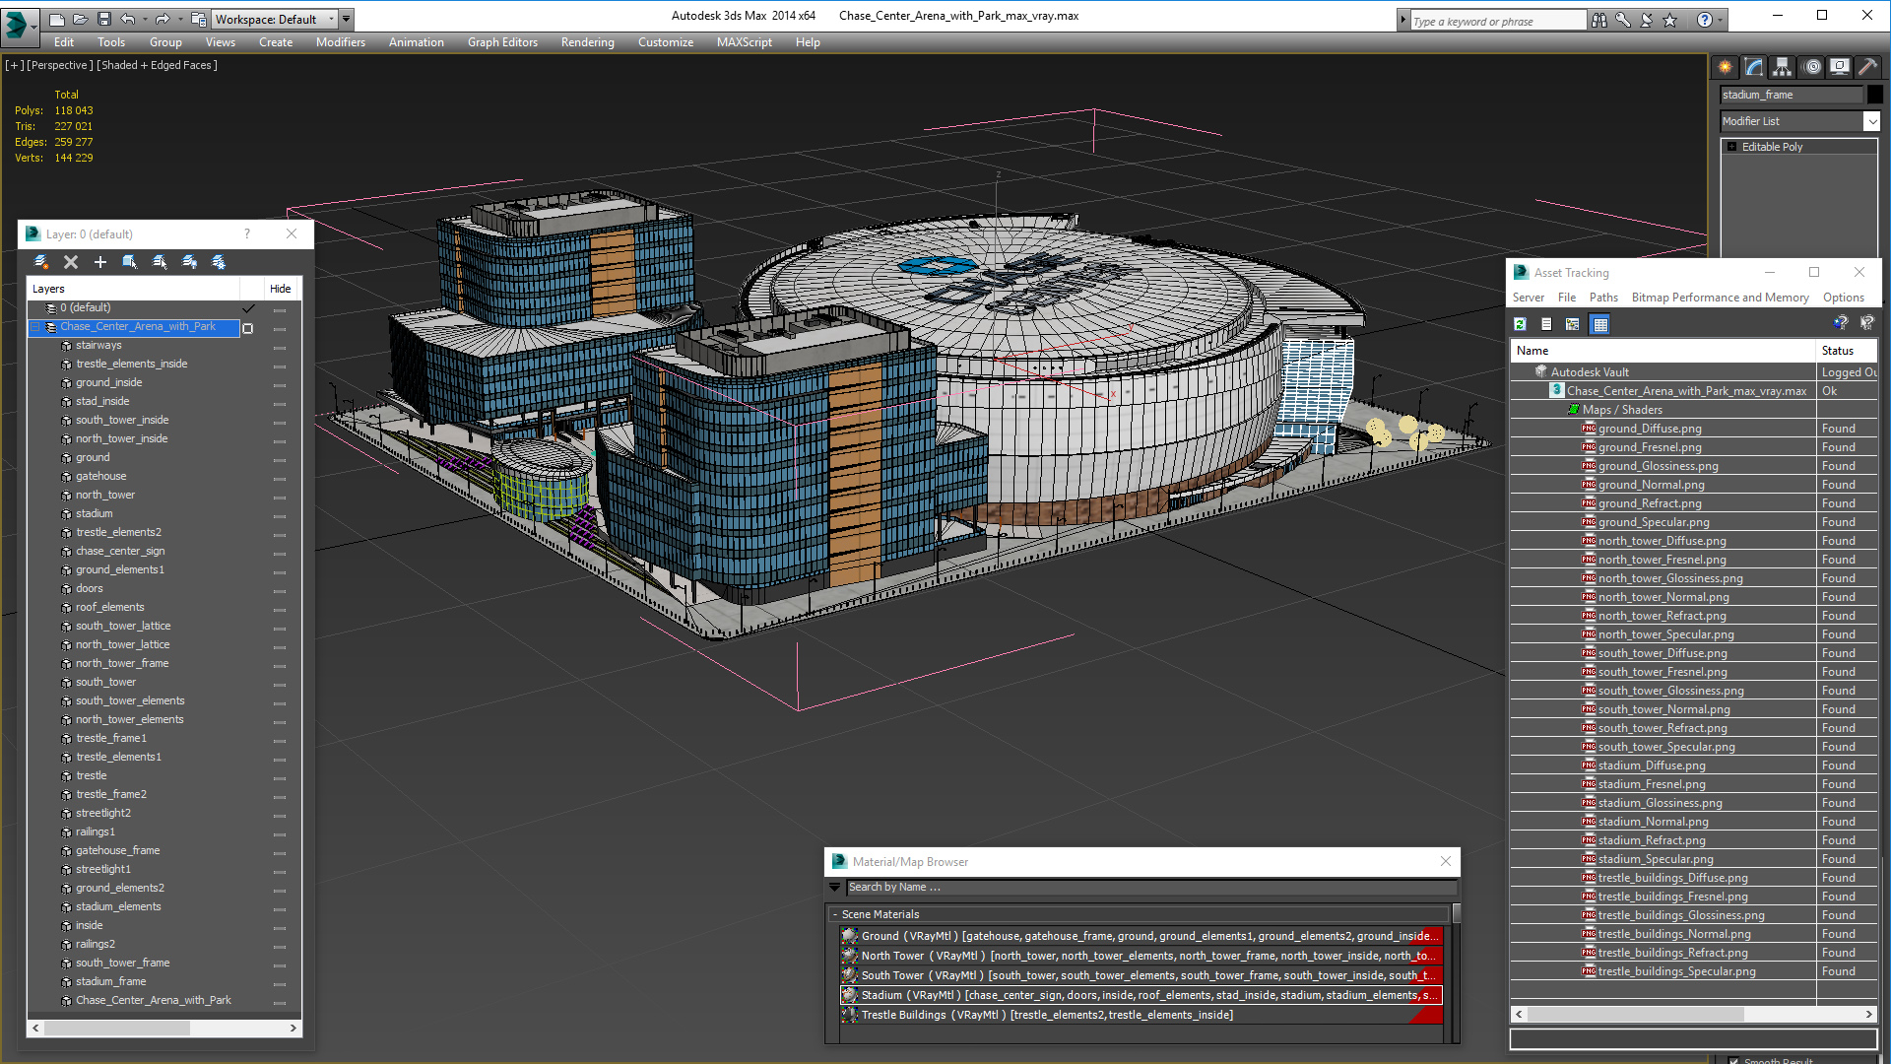Toggle current layer check for 0 (default)
The image size is (1891, 1064).
pyautogui.click(x=249, y=308)
